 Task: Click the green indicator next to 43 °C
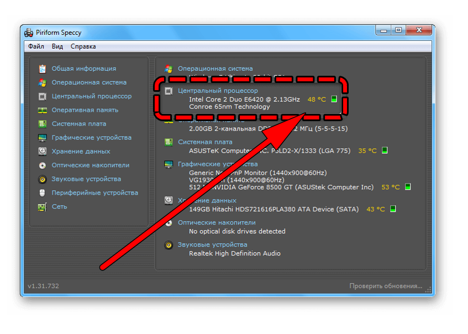tap(393, 210)
